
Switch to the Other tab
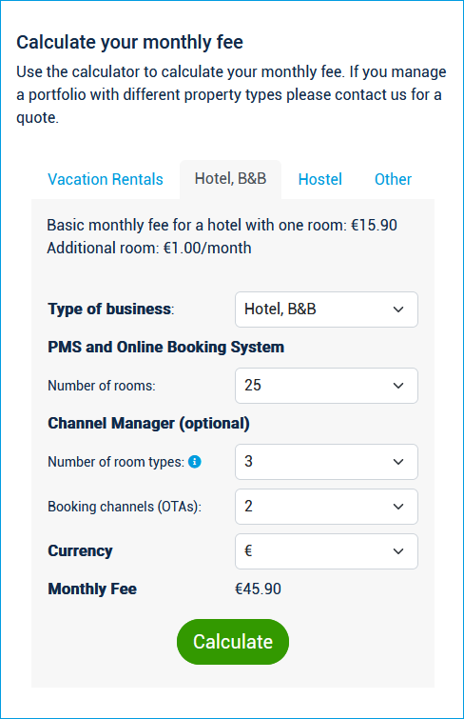(x=393, y=179)
